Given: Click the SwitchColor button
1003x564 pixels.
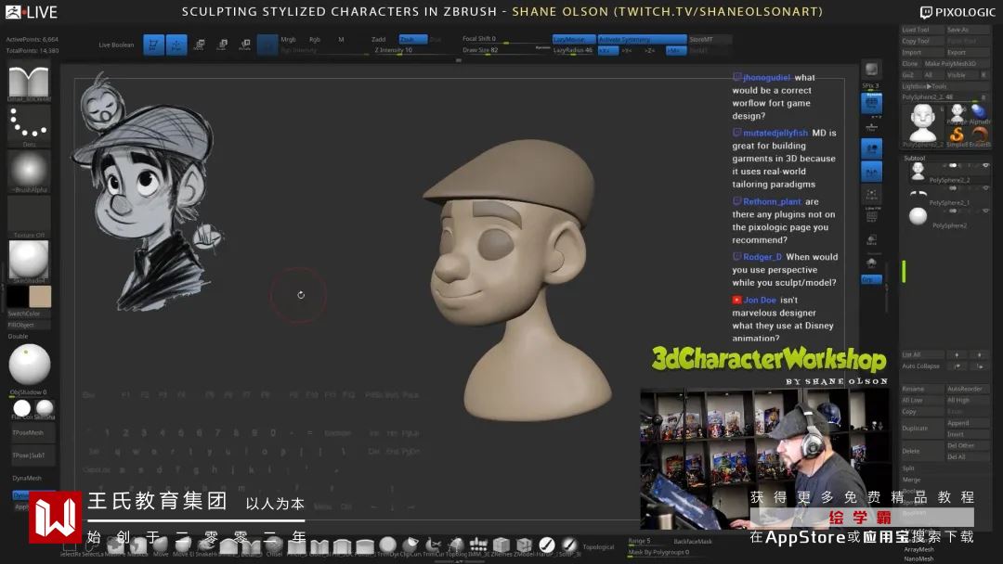Looking at the screenshot, I should pos(29,314).
